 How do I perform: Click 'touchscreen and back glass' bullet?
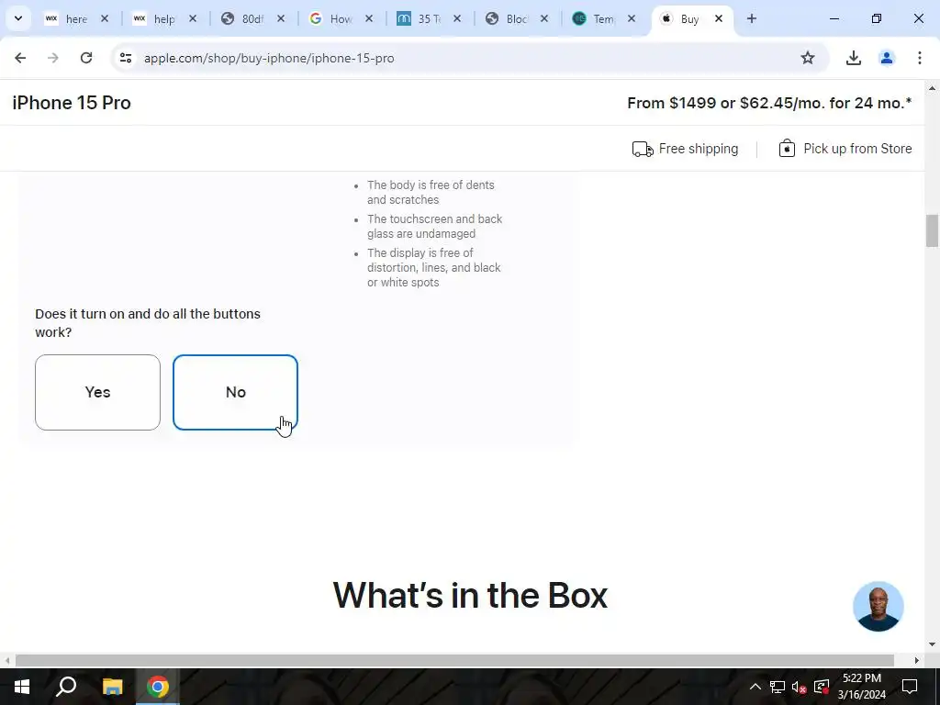(x=434, y=226)
